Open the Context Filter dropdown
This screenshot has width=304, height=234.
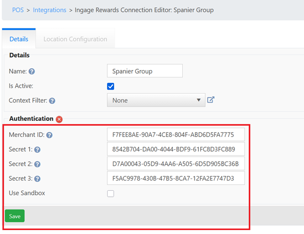point(156,100)
